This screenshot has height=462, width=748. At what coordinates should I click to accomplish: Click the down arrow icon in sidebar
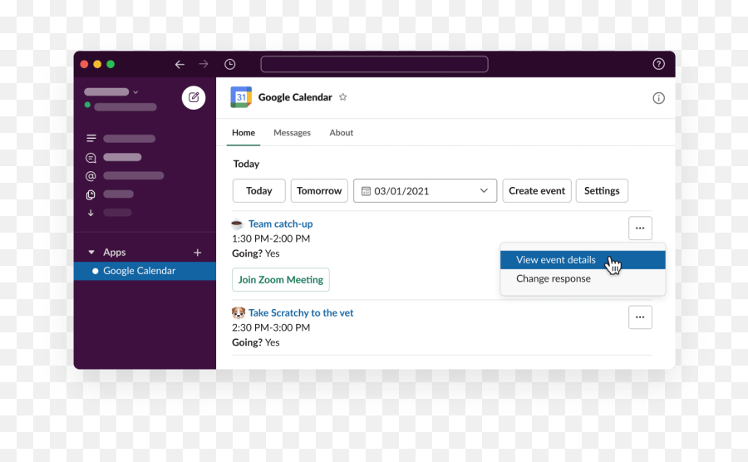[x=91, y=213]
